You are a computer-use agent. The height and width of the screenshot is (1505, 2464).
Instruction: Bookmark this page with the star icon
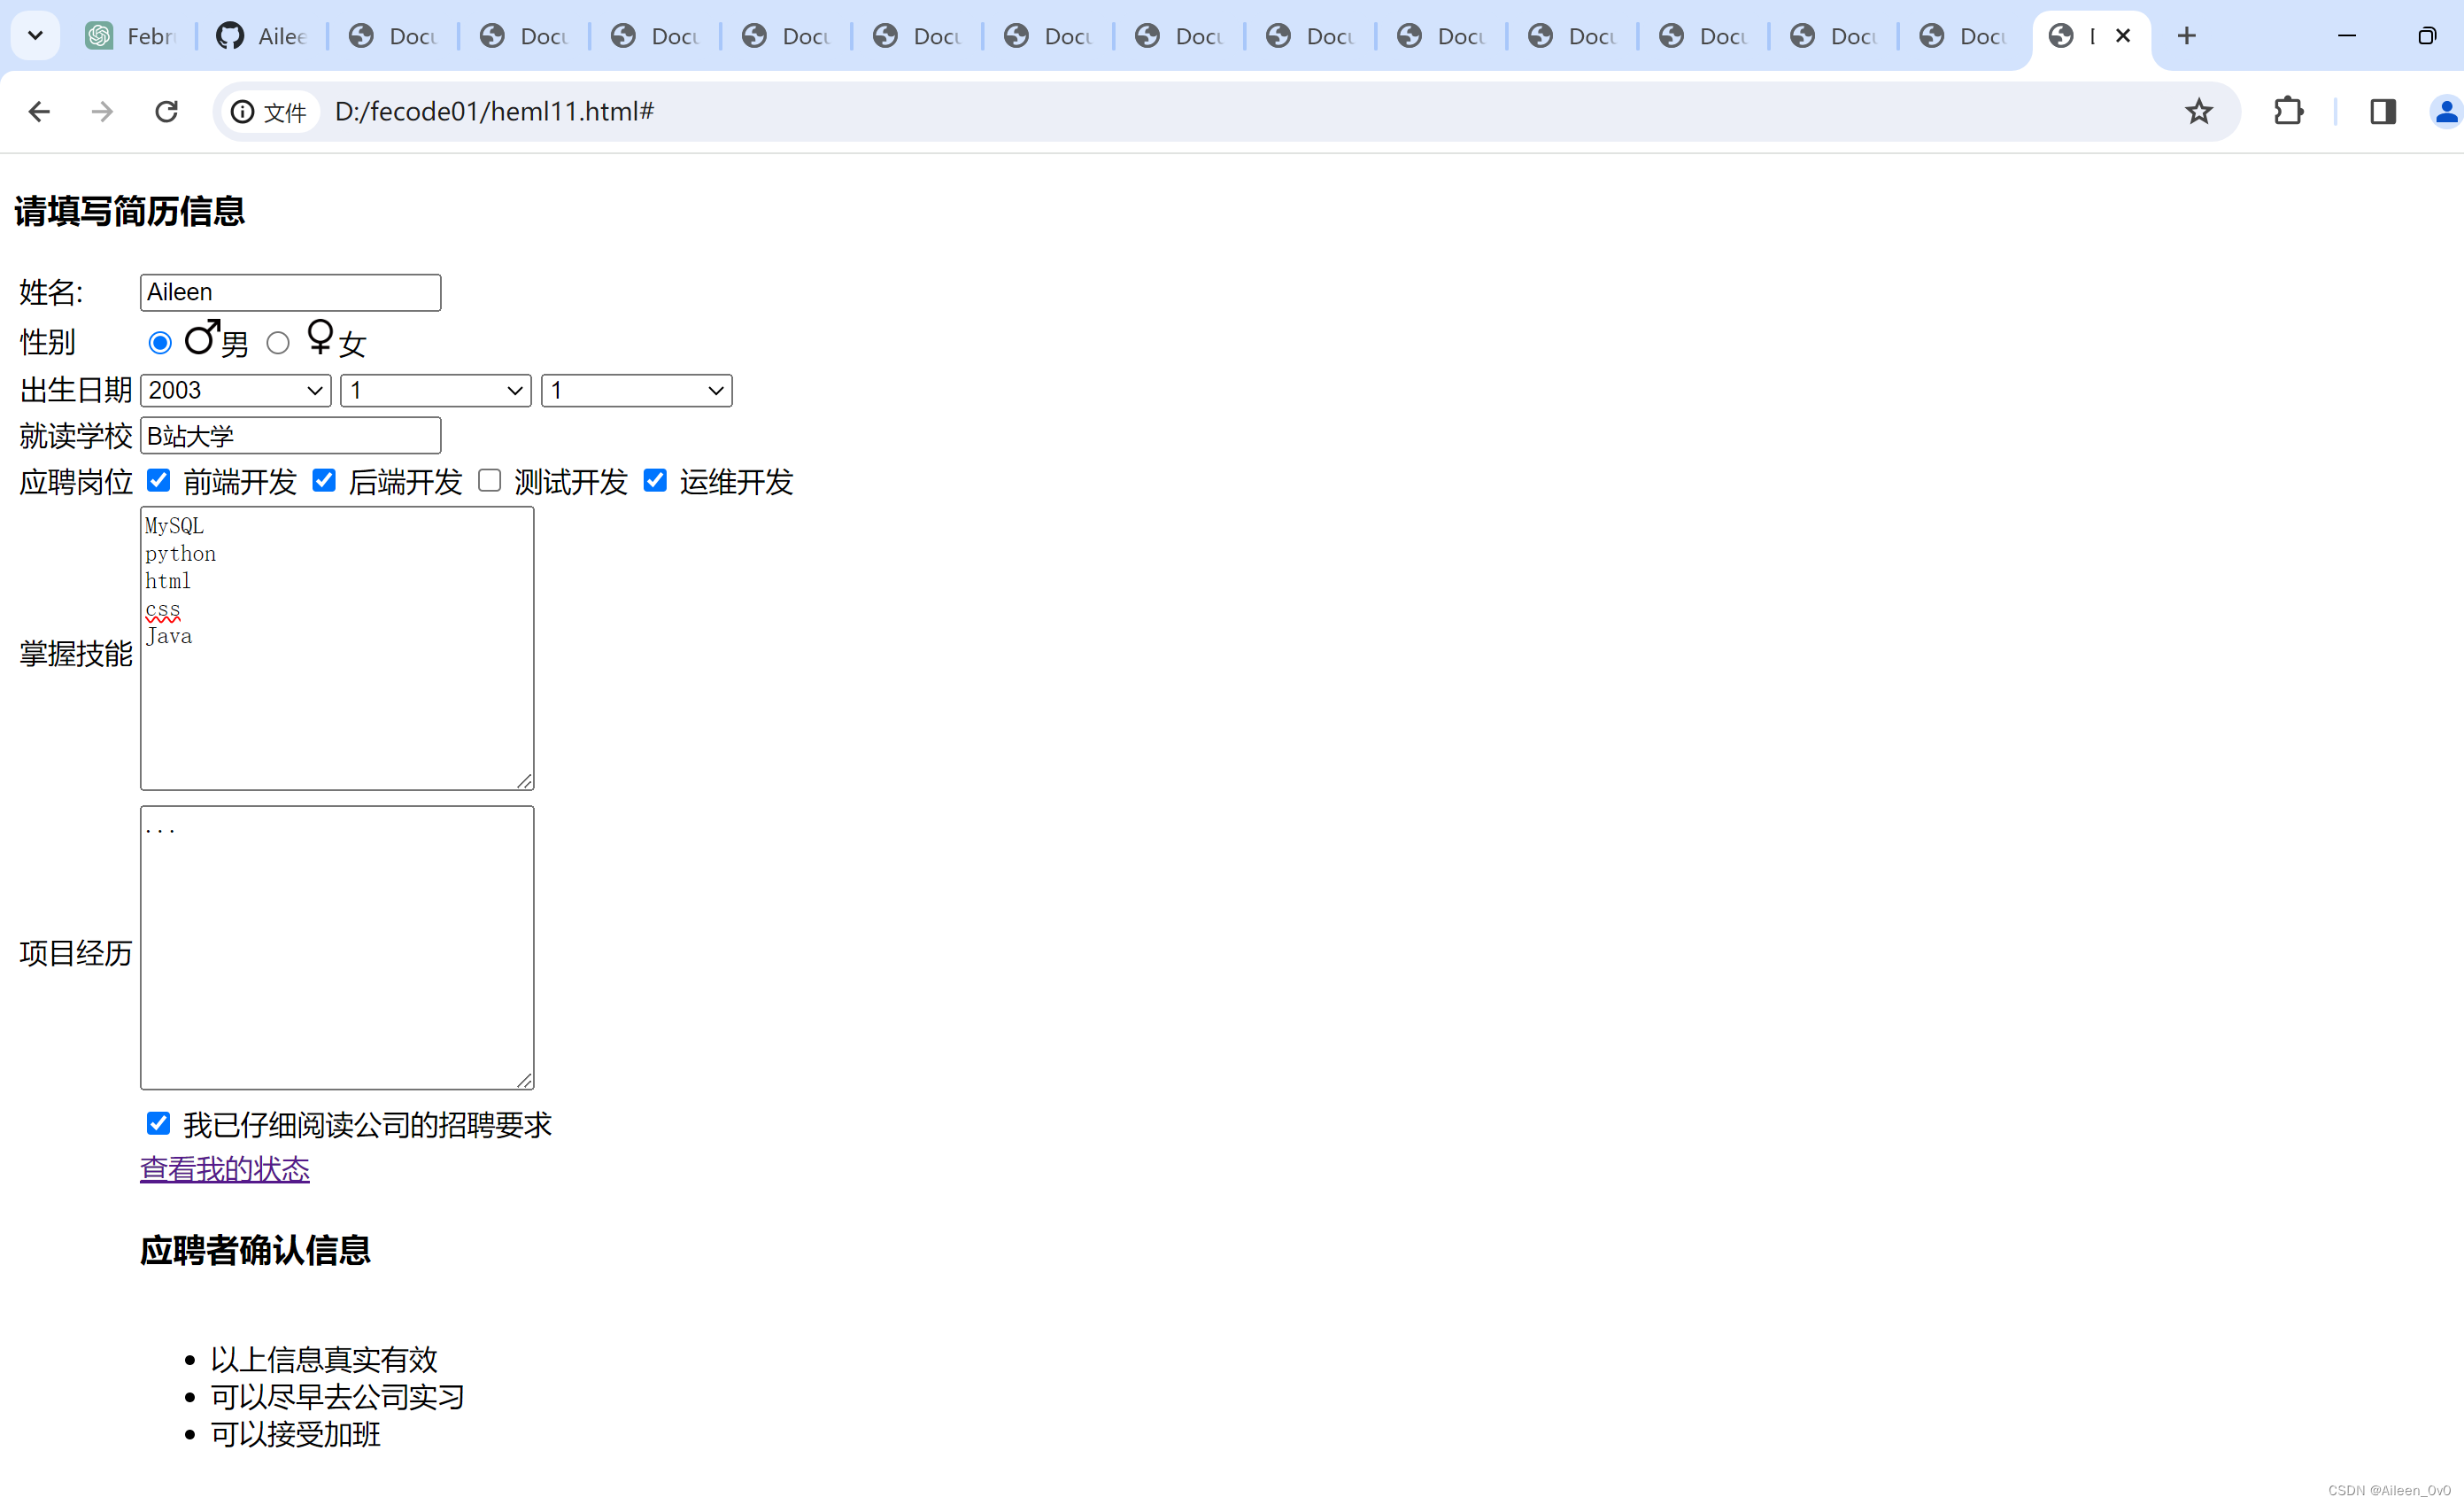coord(2198,111)
